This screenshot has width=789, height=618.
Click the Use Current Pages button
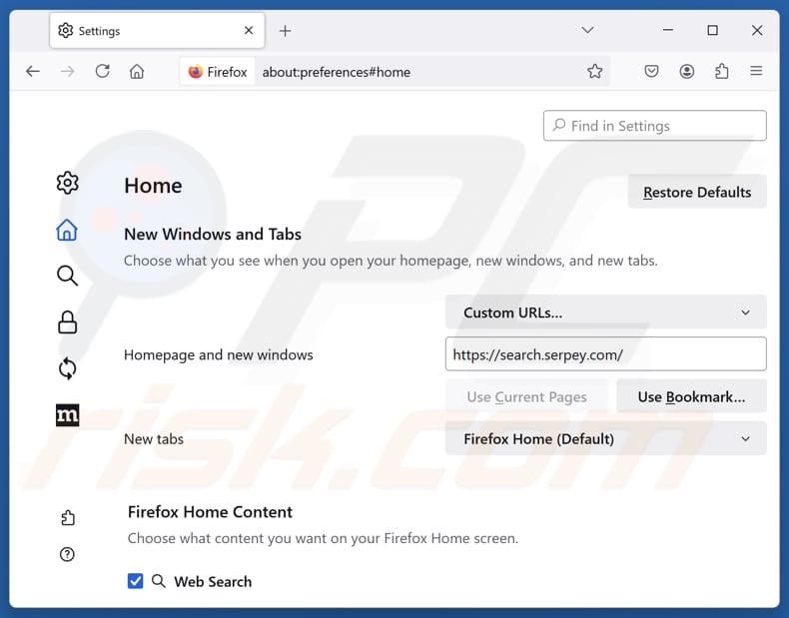click(526, 396)
